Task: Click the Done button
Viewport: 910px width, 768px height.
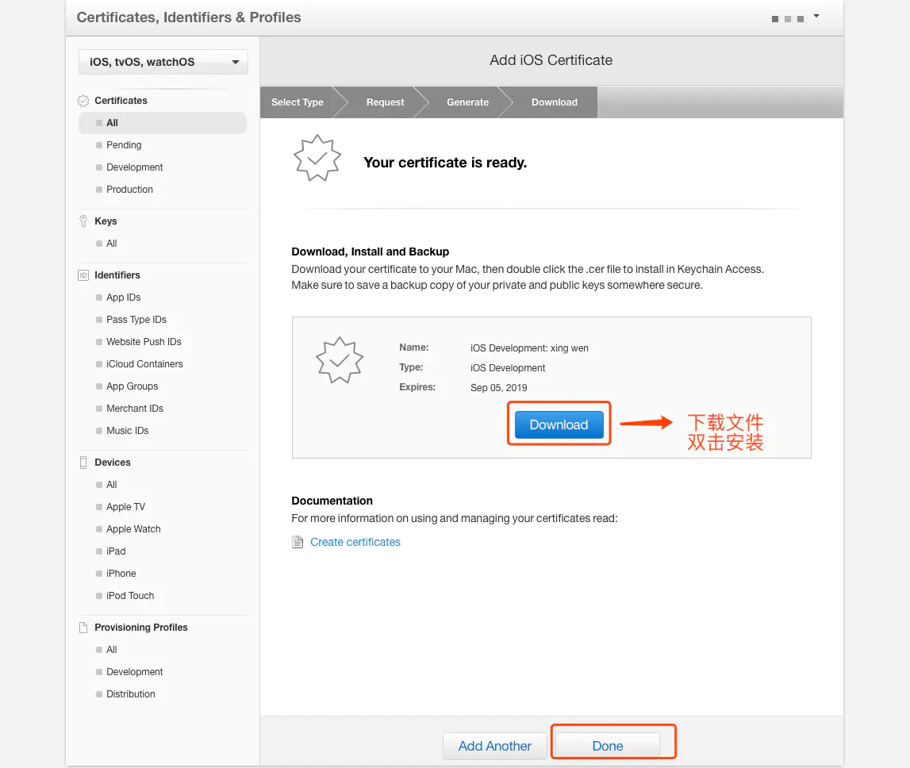Action: [607, 746]
